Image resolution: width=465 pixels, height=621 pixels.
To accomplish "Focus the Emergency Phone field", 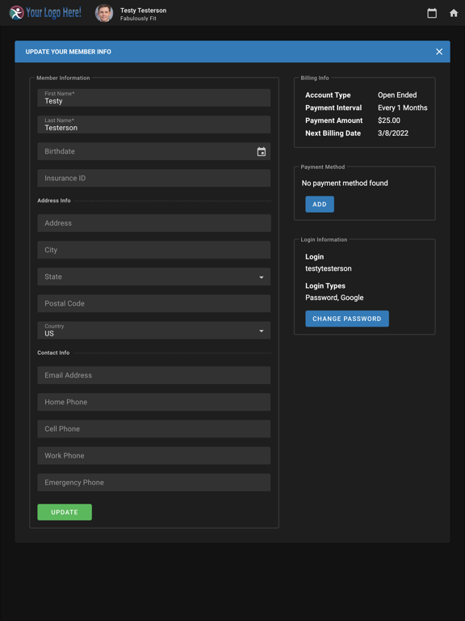I will 154,483.
